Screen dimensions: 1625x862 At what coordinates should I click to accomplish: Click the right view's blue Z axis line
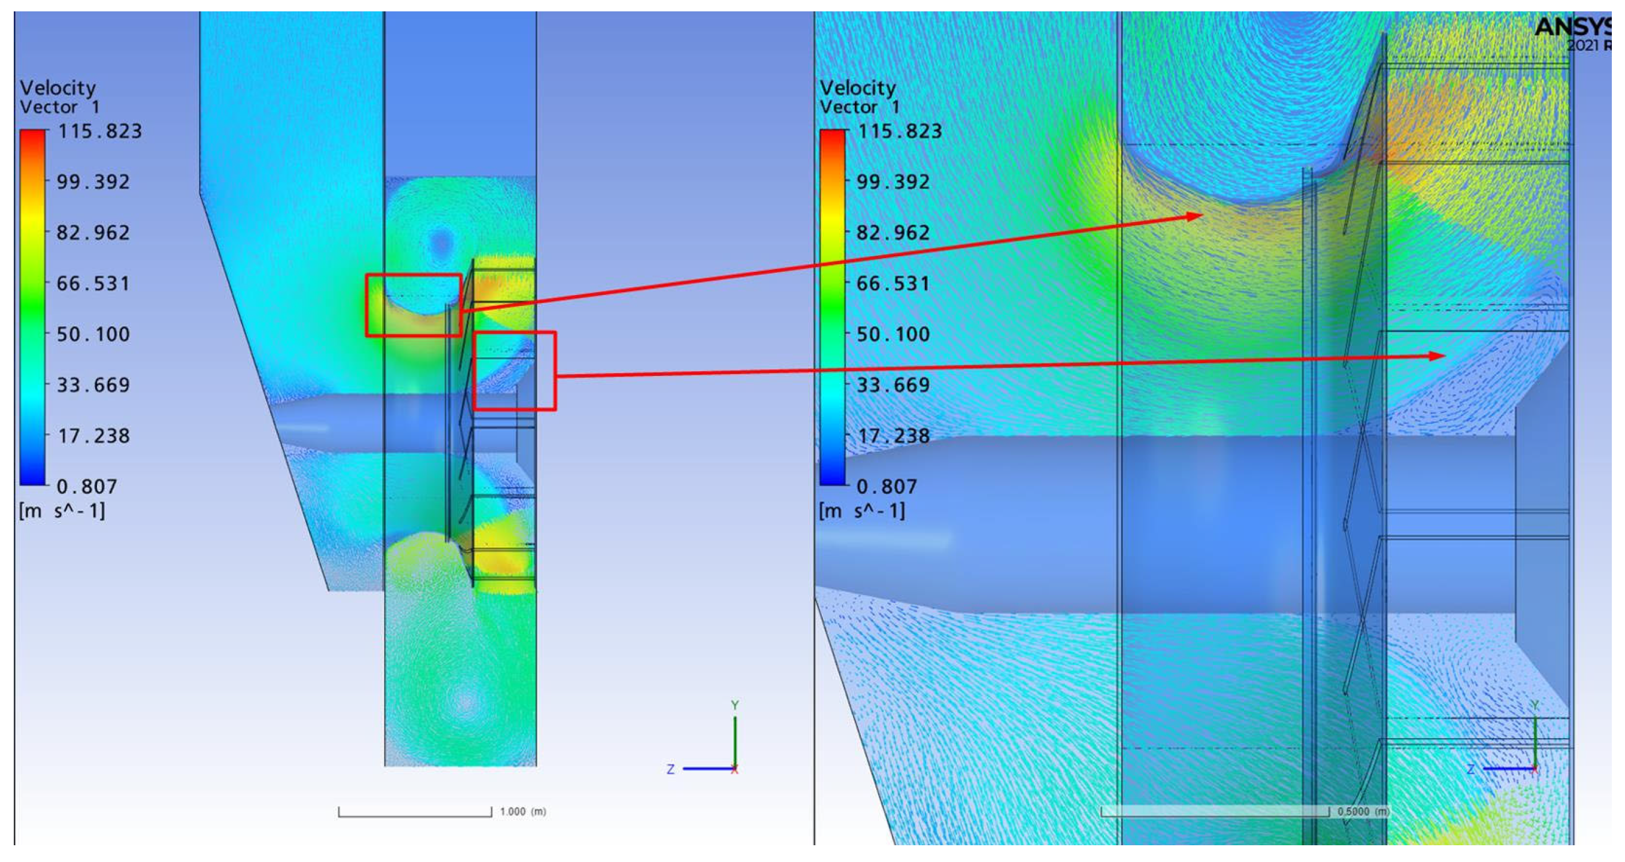click(x=1508, y=769)
